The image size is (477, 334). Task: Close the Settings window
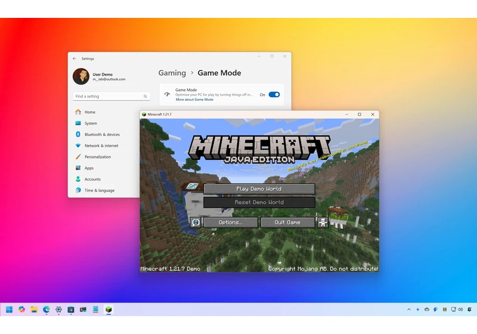coord(285,56)
